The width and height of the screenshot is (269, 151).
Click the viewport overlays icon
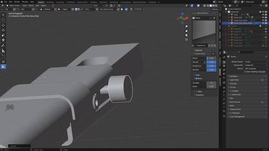(198, 5)
